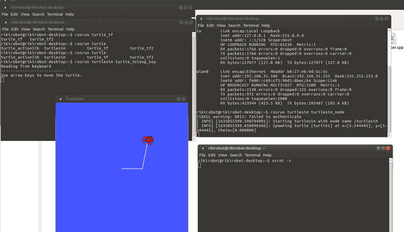This screenshot has height=232, width=404.
Task: Open Terminal menu in the scrot terminal
Action: 253,155
